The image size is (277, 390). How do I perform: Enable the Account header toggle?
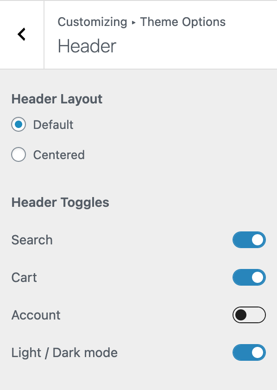pos(249,315)
